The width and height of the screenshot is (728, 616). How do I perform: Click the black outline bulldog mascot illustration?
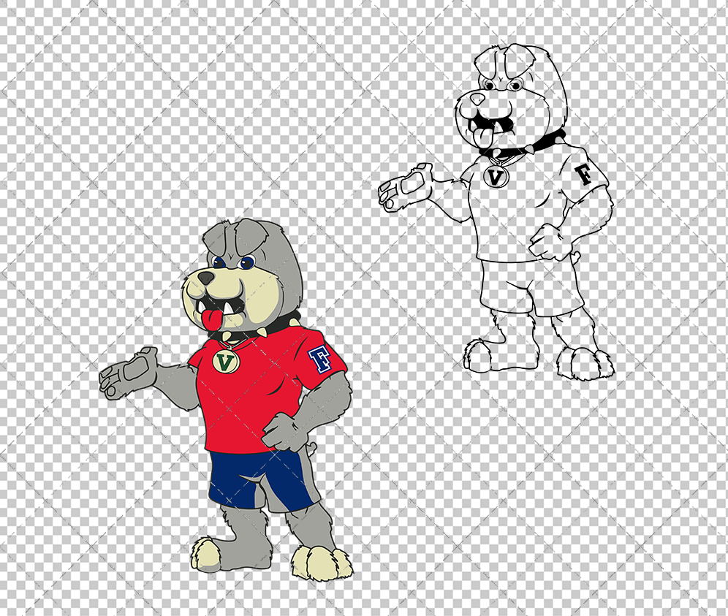pos(496,212)
